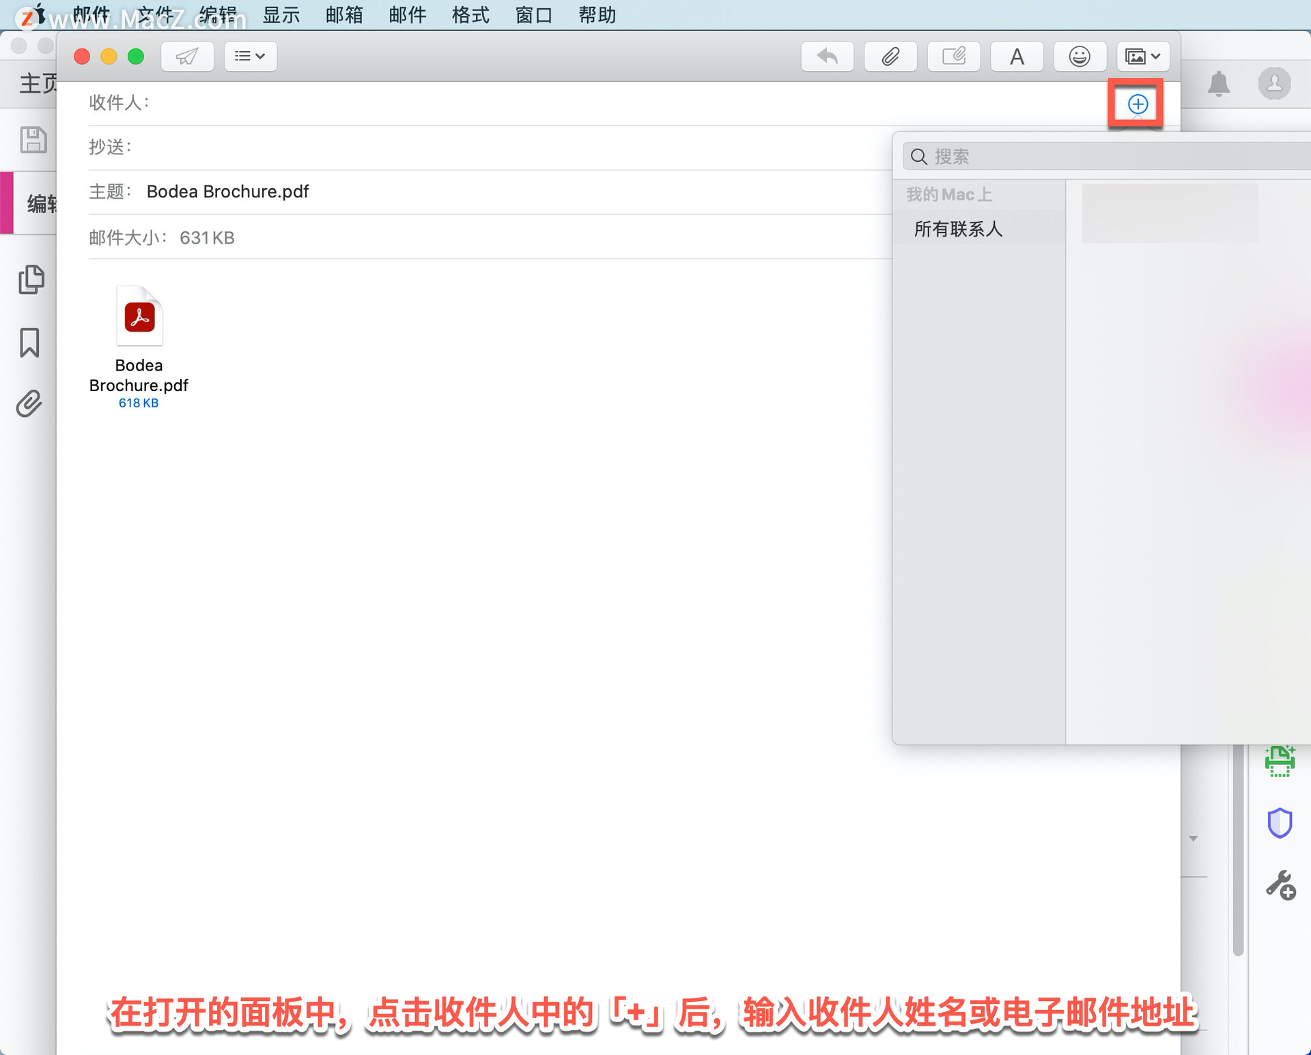Screen dimensions: 1311x1055
Task: Open the wrench more tools icon
Action: (x=1281, y=885)
